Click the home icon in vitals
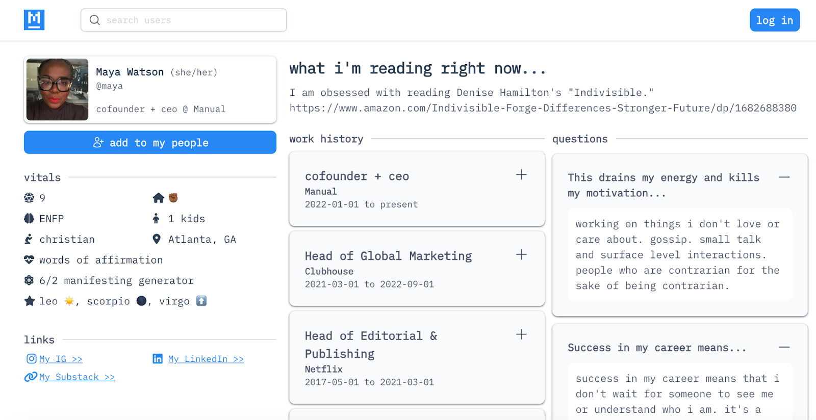Screen dimensions: 816x420 pos(158,198)
